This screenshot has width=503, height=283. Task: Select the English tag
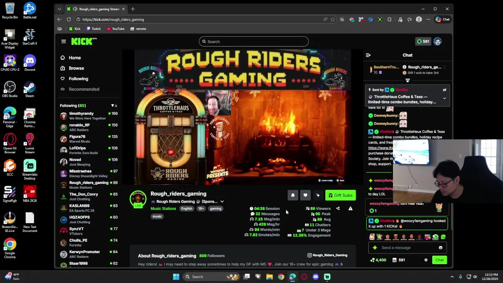click(x=187, y=208)
